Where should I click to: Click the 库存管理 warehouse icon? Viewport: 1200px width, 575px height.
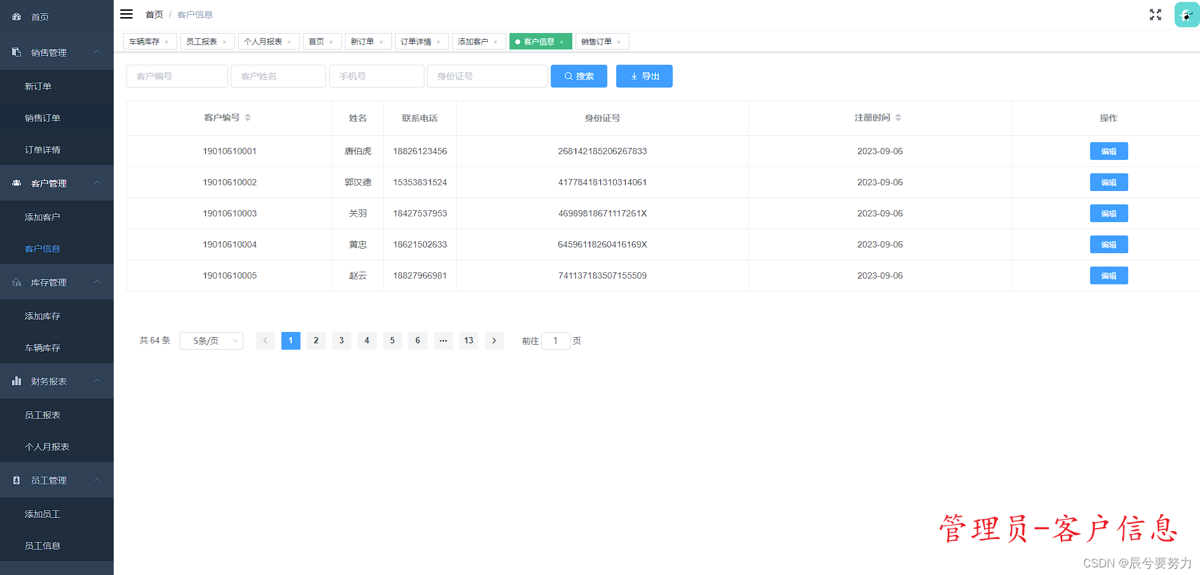coord(16,282)
